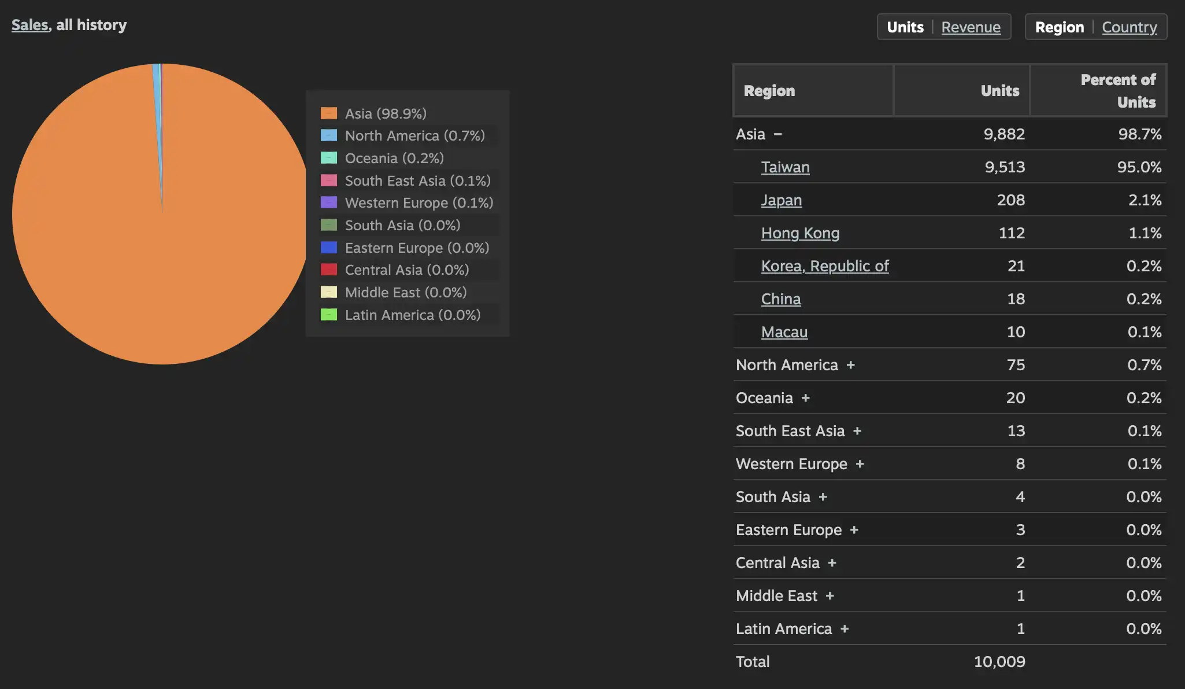
Task: Open the Taiwan country link
Action: point(785,167)
